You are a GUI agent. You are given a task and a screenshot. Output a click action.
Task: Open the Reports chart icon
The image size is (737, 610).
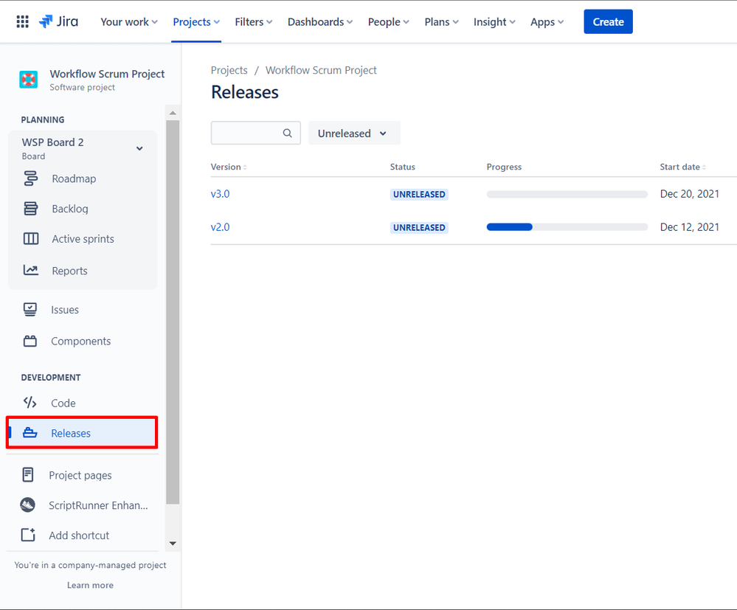point(30,270)
